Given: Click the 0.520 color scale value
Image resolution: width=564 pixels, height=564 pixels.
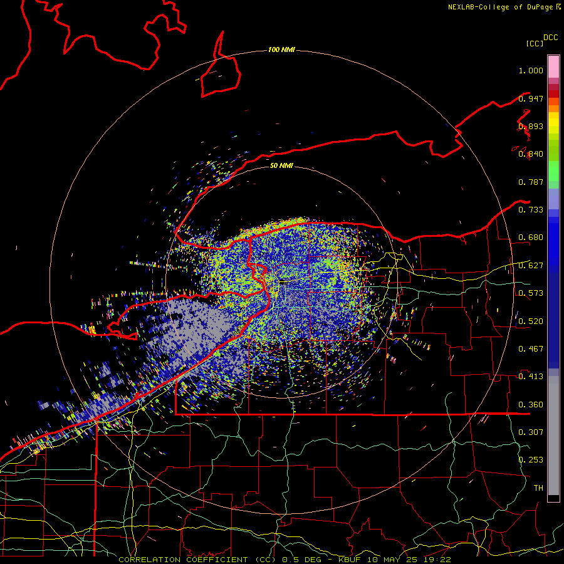Looking at the screenshot, I should pyautogui.click(x=531, y=321).
